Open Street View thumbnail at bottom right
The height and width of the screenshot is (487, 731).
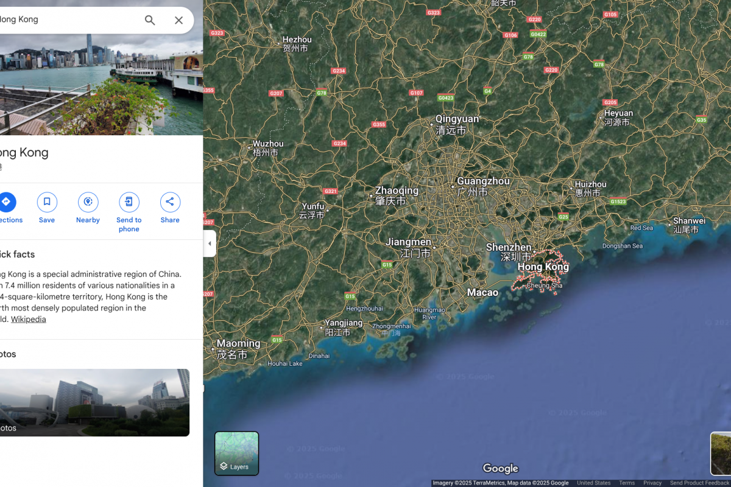coord(721,454)
